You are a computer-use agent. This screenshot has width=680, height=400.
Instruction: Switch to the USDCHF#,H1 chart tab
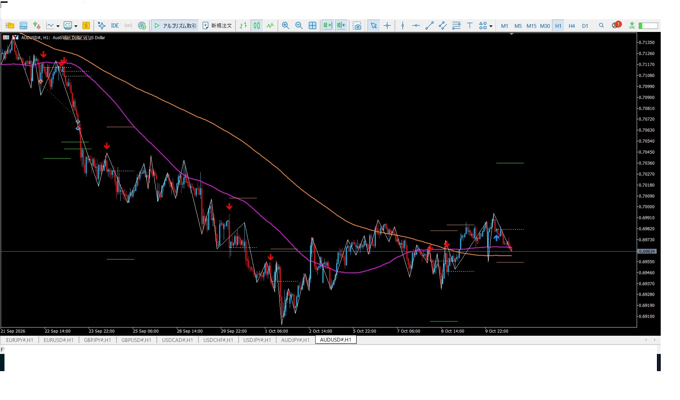218,340
